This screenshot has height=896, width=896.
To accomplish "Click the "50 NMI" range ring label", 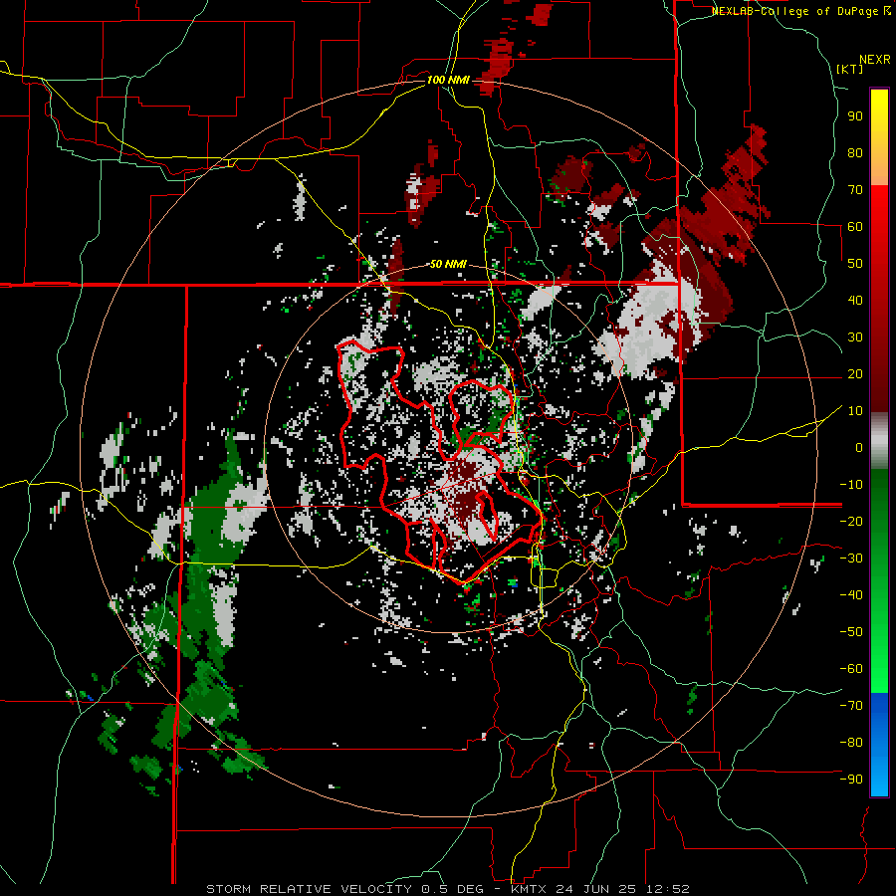I will [x=448, y=264].
